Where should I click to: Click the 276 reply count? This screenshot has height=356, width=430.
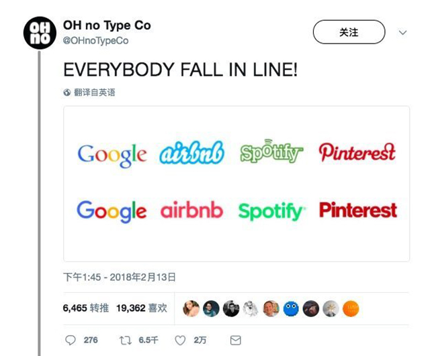[x=90, y=340]
